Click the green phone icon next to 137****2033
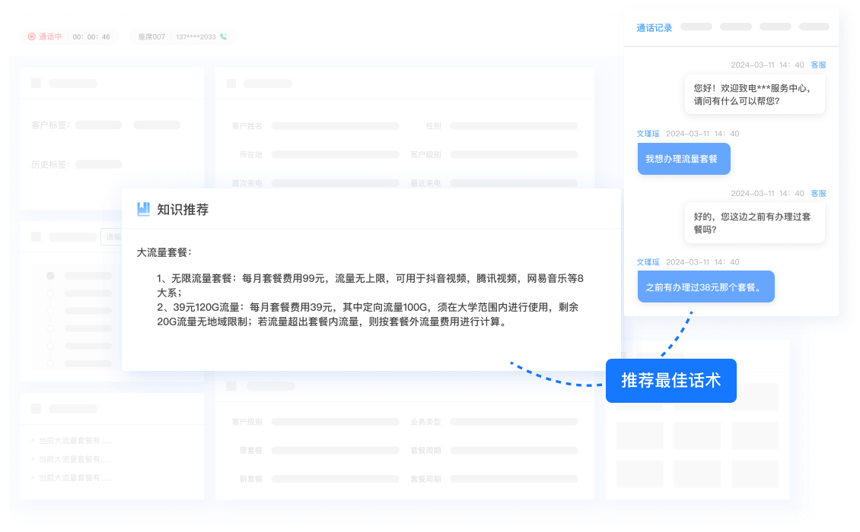Screen dimensions: 860x532 coord(224,36)
